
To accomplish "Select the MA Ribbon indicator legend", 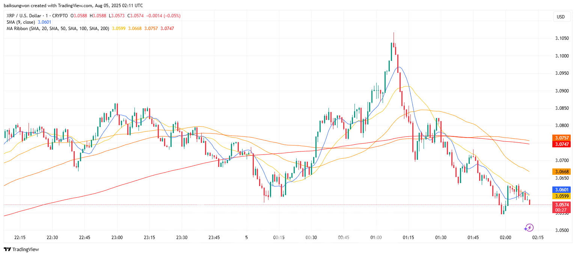I will coord(56,29).
